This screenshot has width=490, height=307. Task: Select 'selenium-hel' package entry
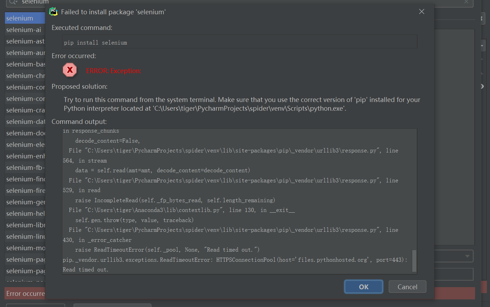pos(25,213)
